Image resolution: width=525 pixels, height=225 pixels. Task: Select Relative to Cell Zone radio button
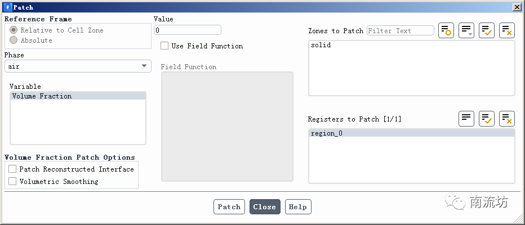14,30
